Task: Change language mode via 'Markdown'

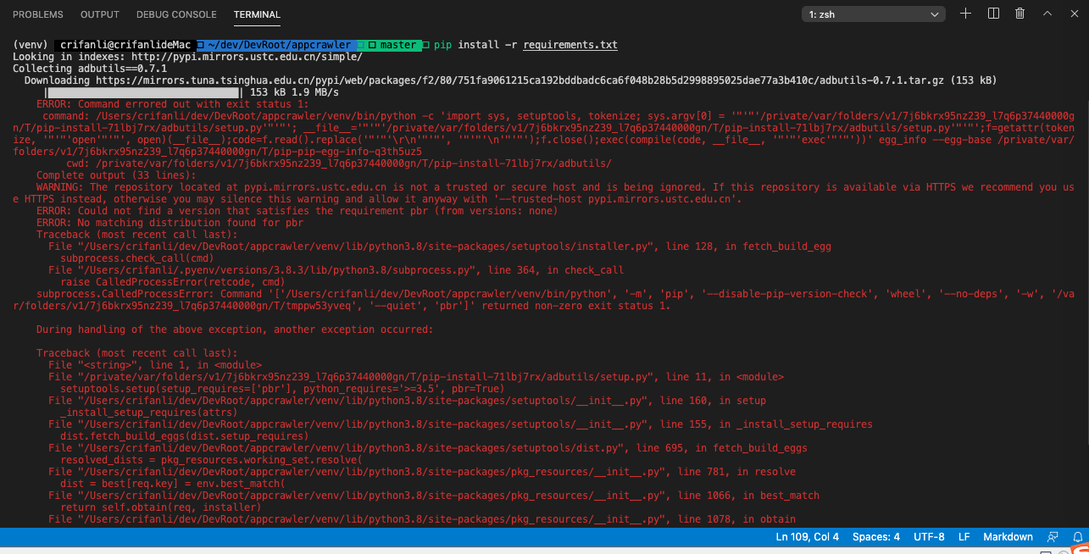Action: 1008,536
